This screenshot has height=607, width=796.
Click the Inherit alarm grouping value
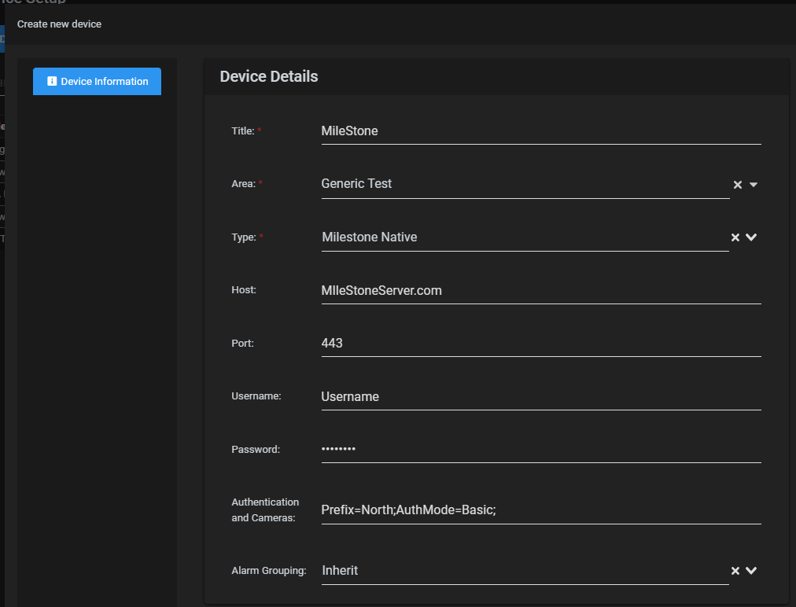click(x=340, y=571)
